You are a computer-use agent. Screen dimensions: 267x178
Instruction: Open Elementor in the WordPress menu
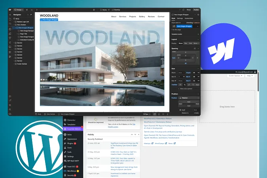tap(71, 120)
